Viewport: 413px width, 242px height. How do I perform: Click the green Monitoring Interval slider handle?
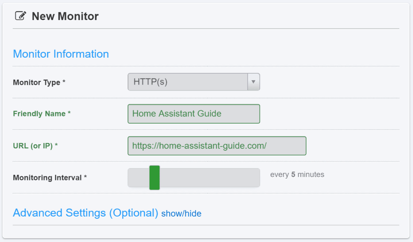[x=154, y=178]
